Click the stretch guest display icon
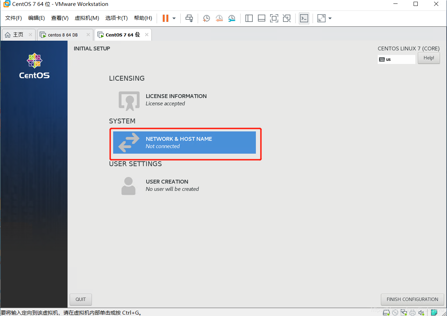Screen dimensions: 447x316 [x=321, y=18]
